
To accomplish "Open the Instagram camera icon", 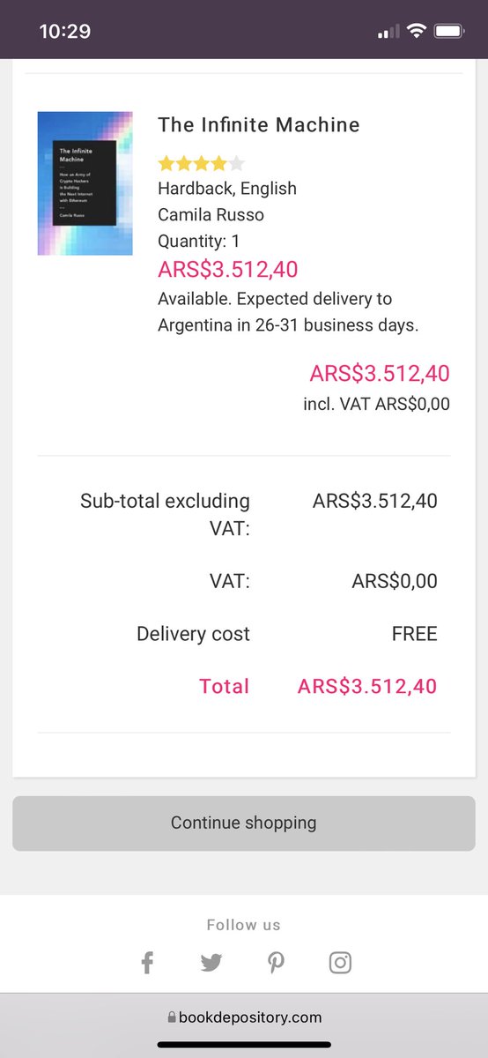I will coord(341,962).
